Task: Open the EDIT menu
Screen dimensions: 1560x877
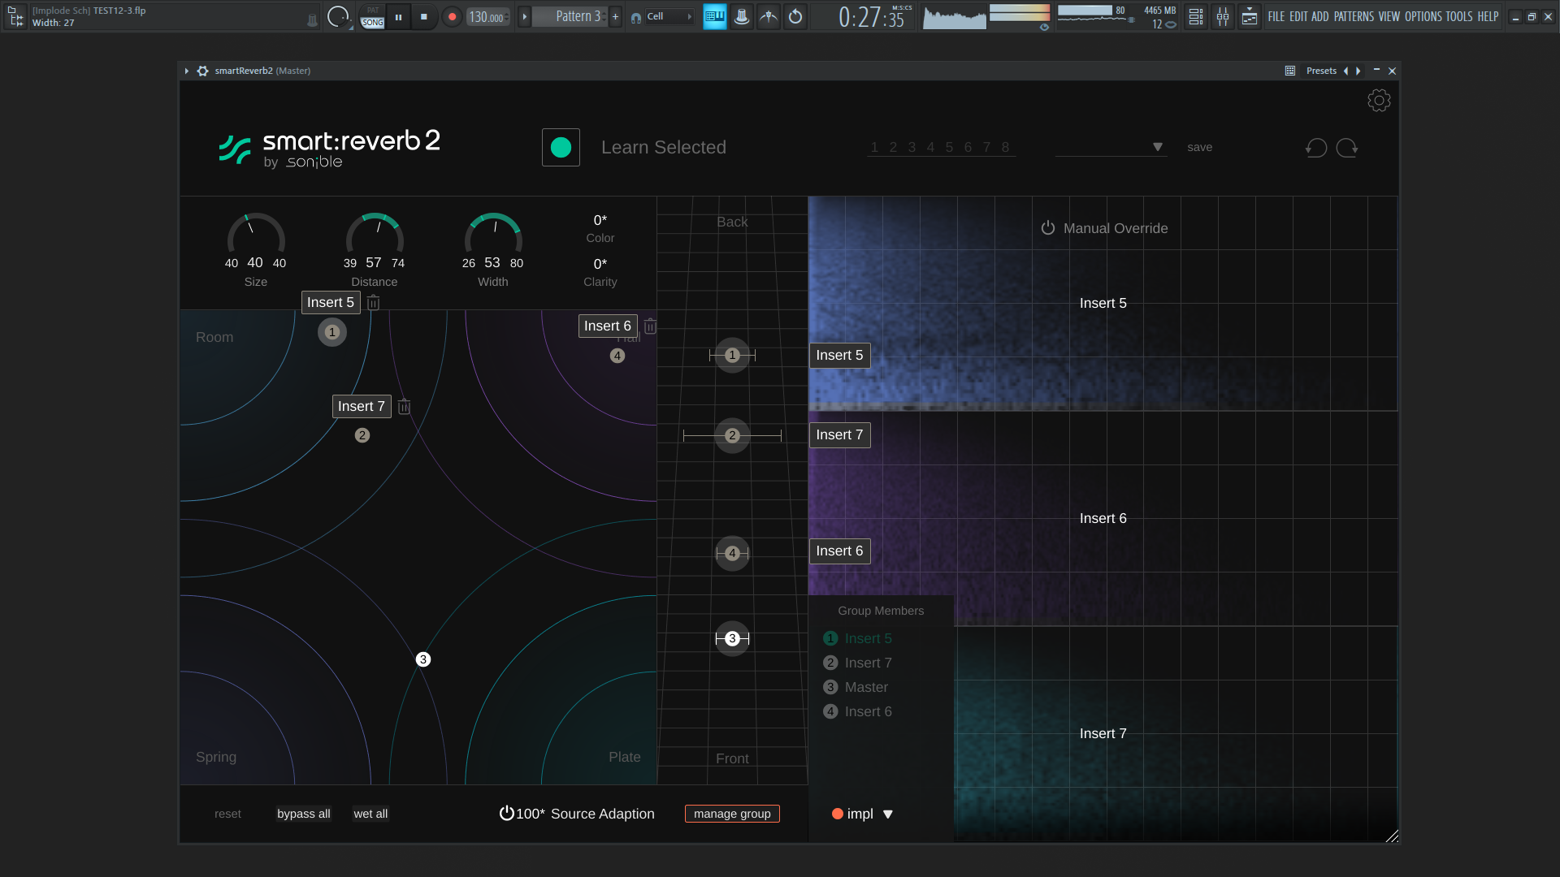Action: [1298, 16]
